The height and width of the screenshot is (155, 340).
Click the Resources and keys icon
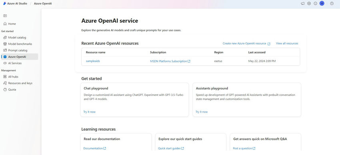(5, 83)
